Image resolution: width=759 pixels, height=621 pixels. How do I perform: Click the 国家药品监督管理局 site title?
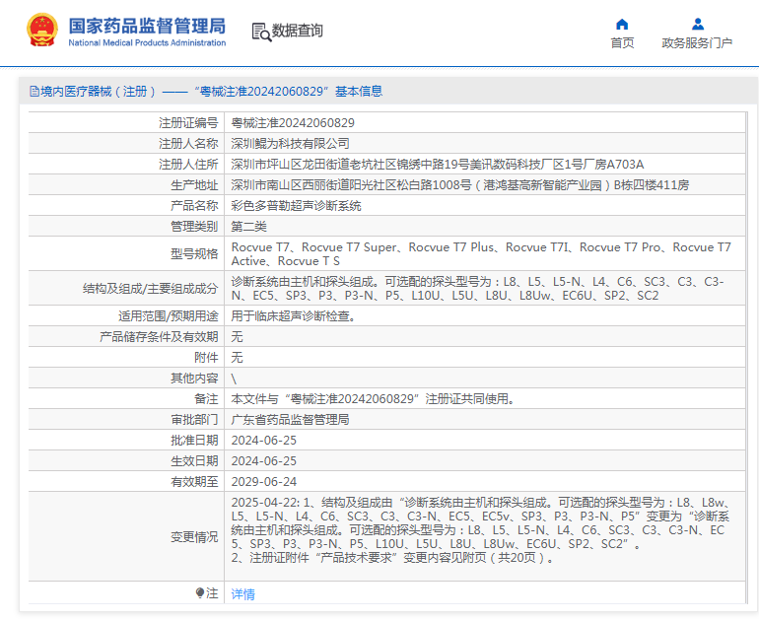147,25
